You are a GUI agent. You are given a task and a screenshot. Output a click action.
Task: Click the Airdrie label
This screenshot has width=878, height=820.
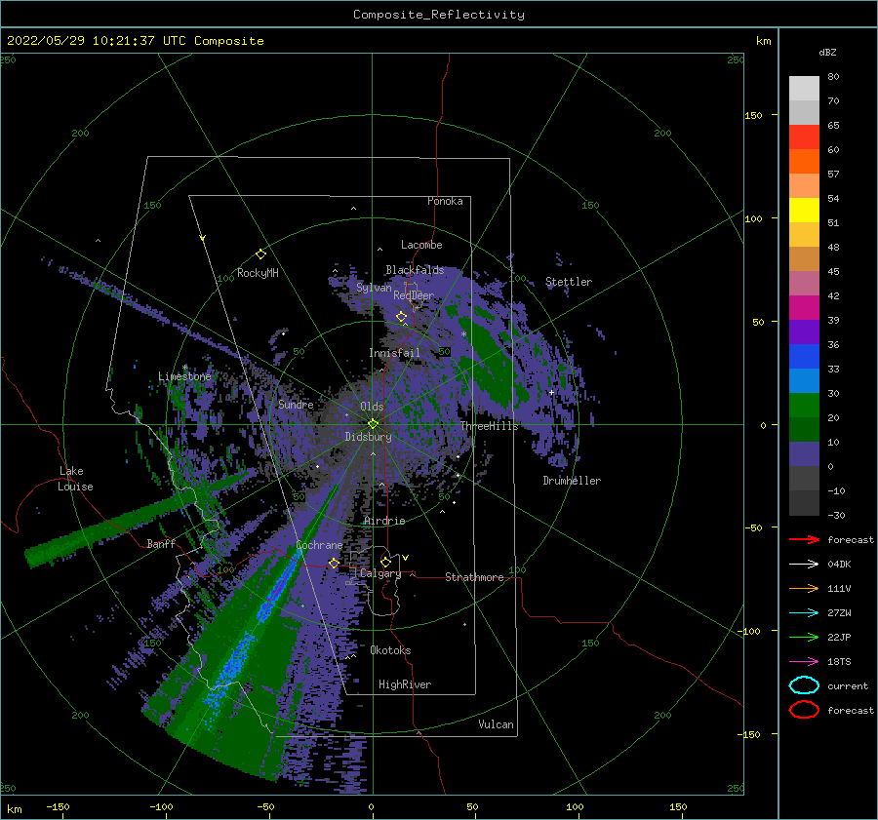pyautogui.click(x=384, y=521)
